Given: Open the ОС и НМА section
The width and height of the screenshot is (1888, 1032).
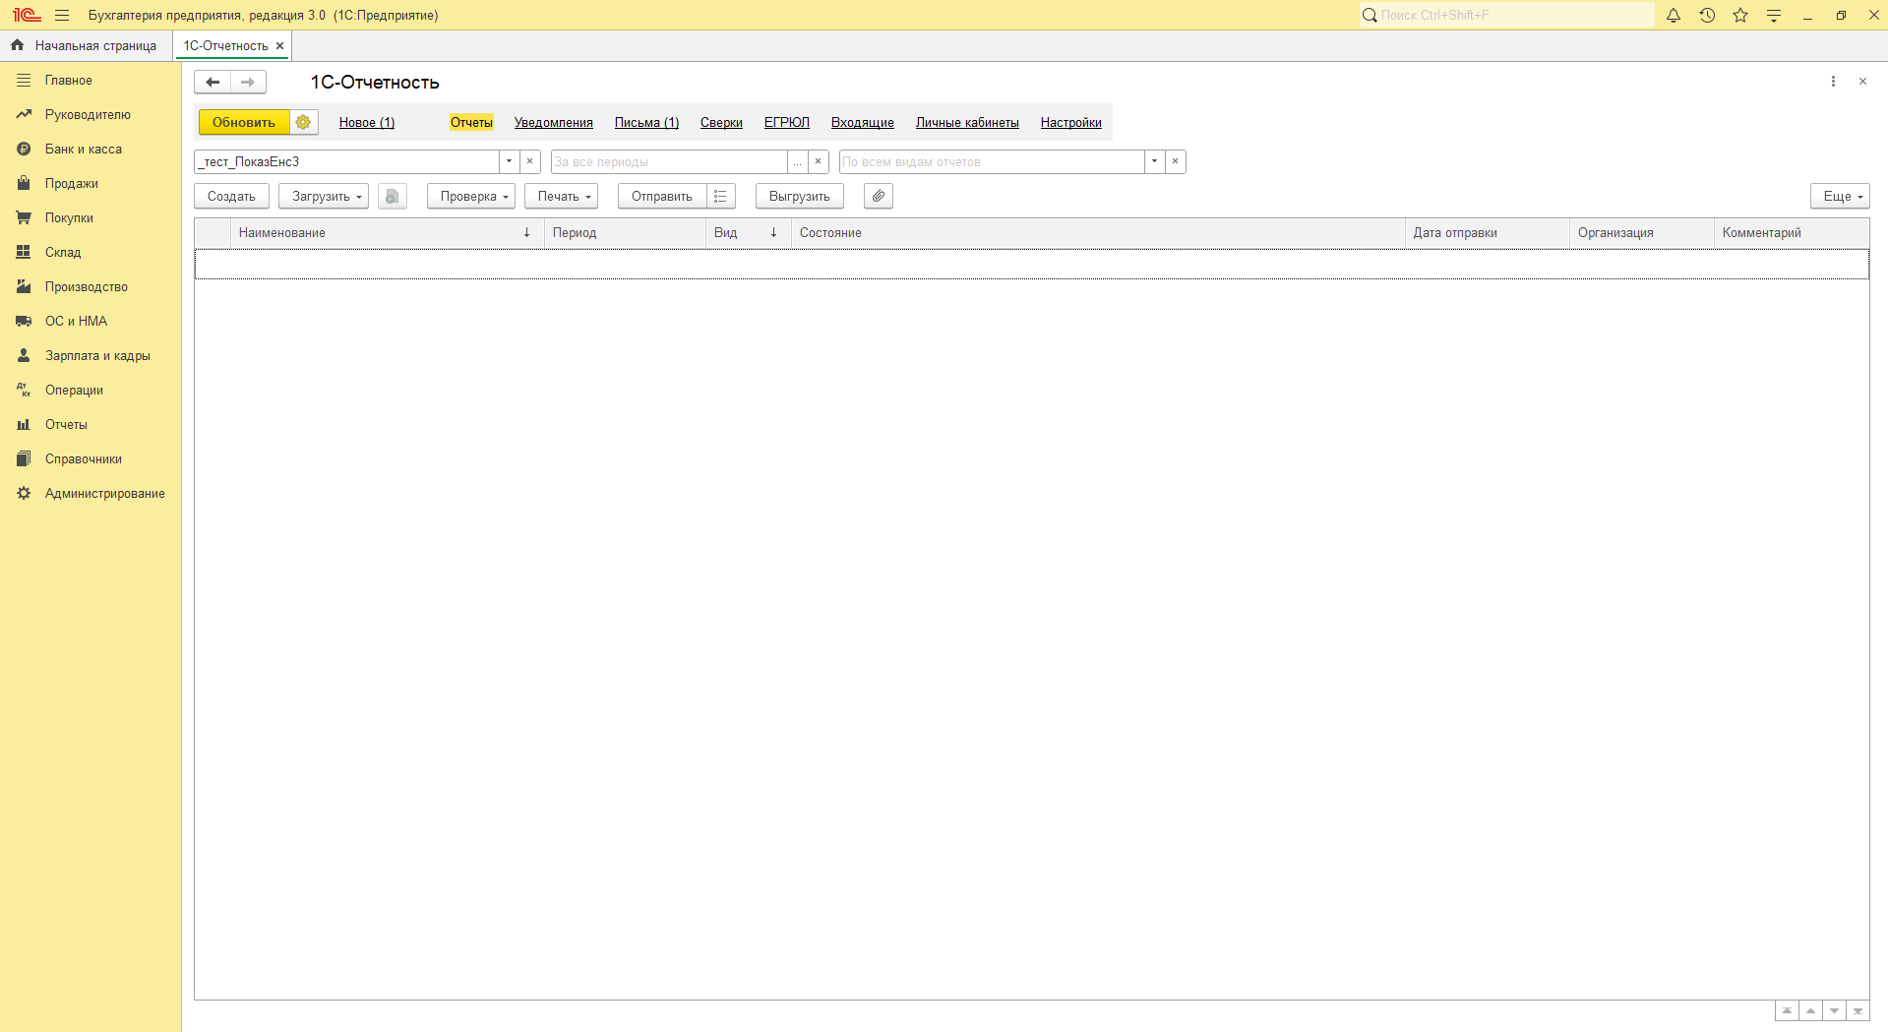Looking at the screenshot, I should pyautogui.click(x=91, y=322).
